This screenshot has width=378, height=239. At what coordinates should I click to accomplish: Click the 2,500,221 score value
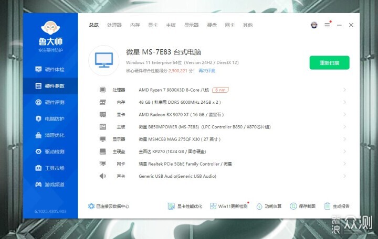click(x=177, y=71)
